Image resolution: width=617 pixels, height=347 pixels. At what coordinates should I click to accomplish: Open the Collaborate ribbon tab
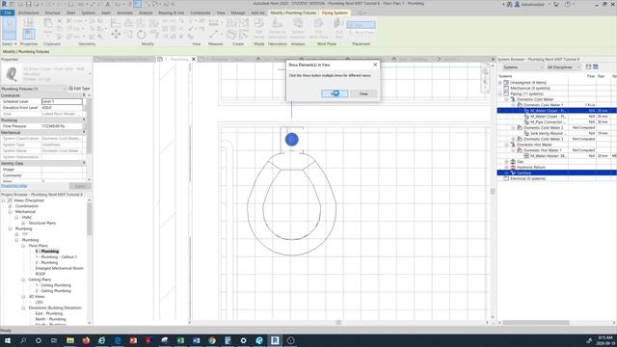[200, 13]
